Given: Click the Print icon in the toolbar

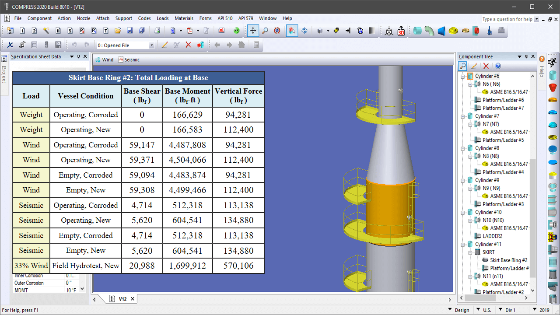Looking at the screenshot, I should tap(157, 31).
